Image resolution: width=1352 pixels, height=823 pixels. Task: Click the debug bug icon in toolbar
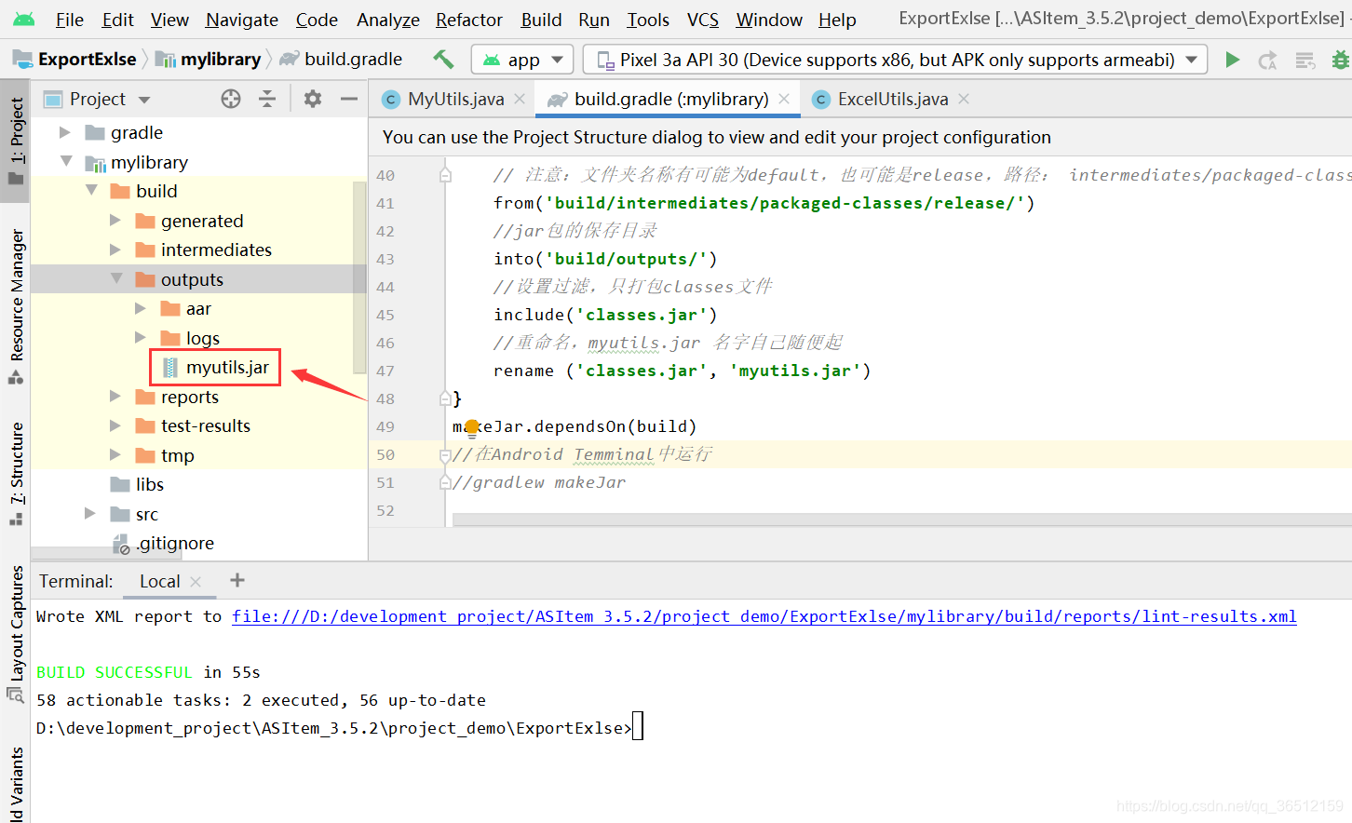tap(1341, 60)
